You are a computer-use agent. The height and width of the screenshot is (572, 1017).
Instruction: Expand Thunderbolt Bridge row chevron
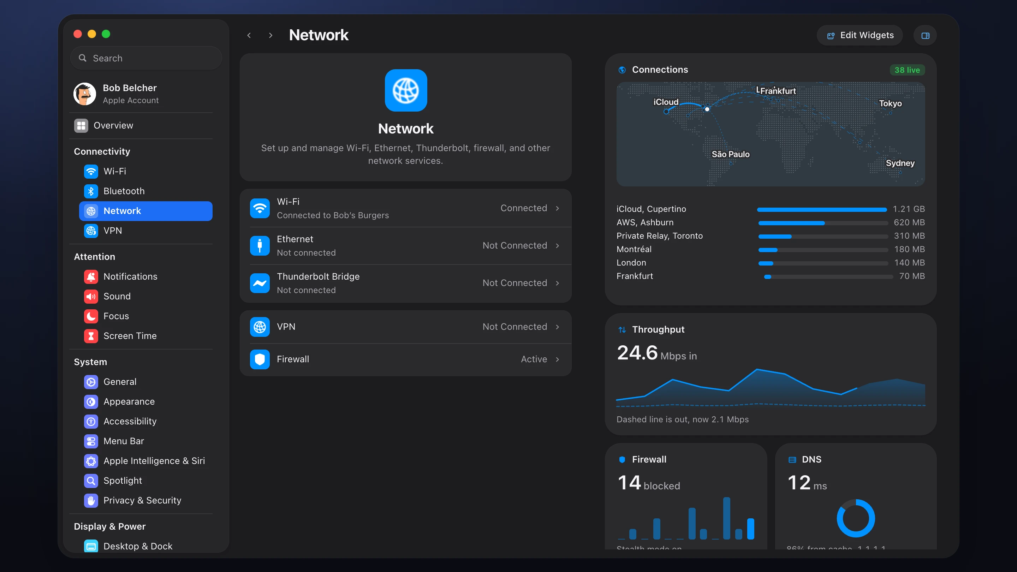point(558,283)
